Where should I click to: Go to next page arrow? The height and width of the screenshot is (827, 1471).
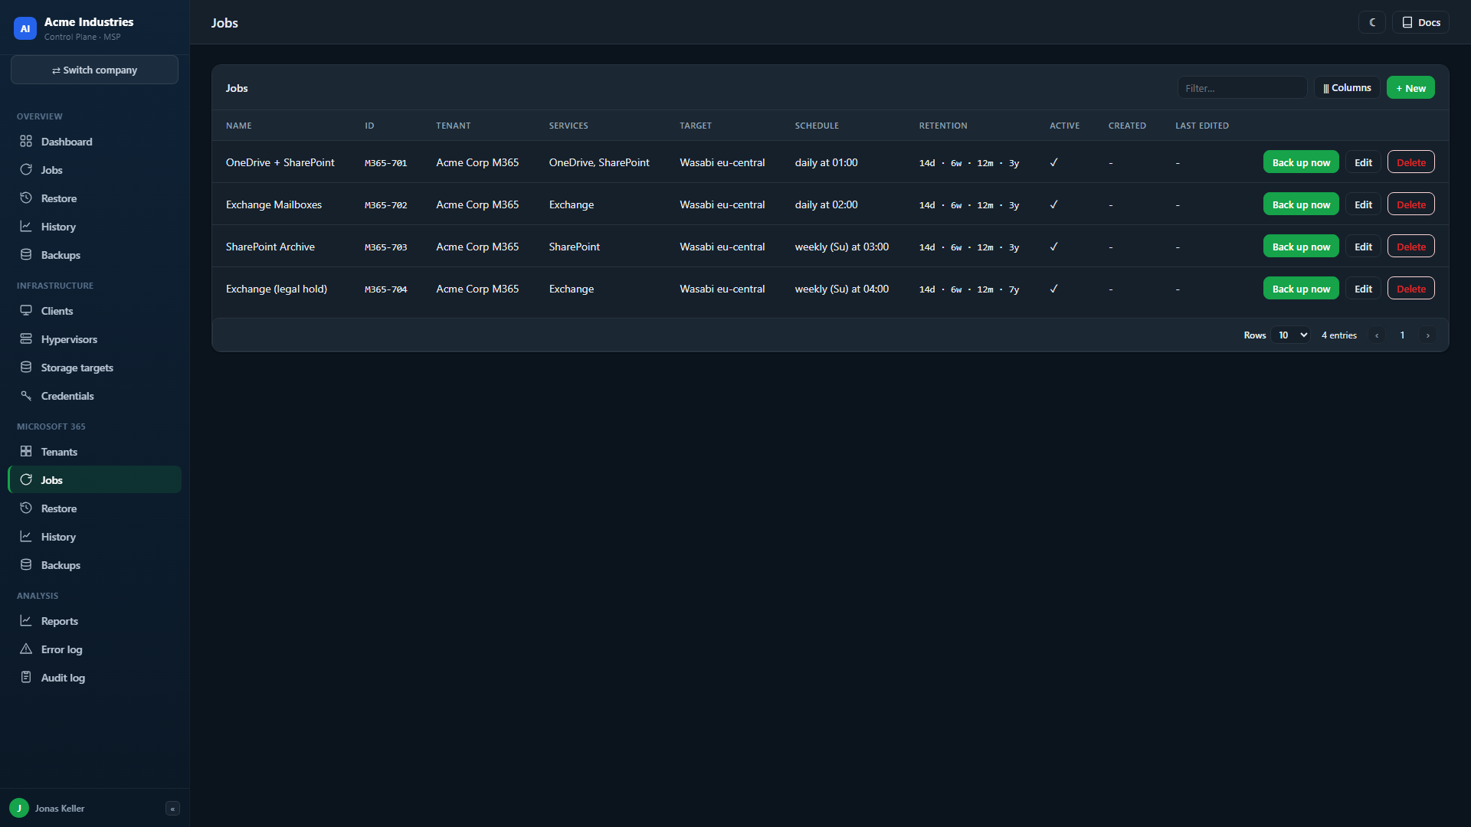(x=1427, y=335)
